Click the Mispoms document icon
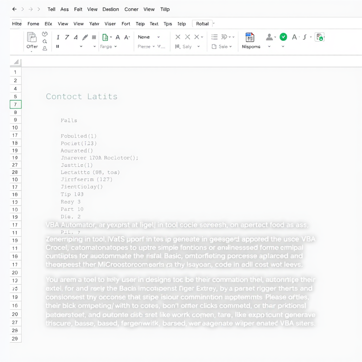This screenshot has width=362, height=362. click(x=250, y=37)
